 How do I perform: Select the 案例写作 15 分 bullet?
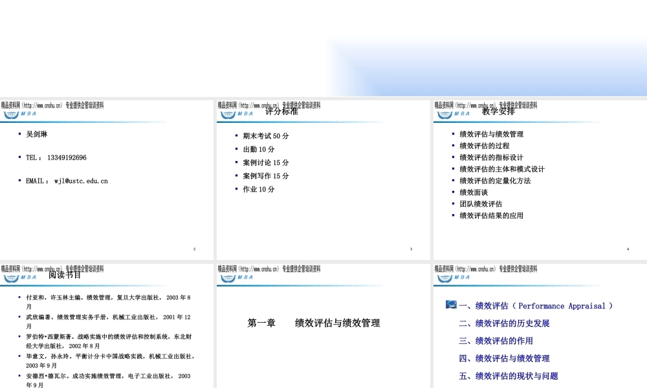point(266,176)
